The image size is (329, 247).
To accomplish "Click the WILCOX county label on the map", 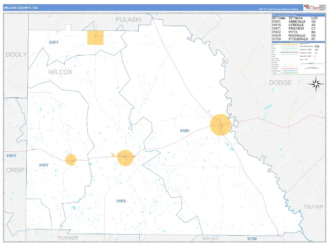I will (60, 72).
